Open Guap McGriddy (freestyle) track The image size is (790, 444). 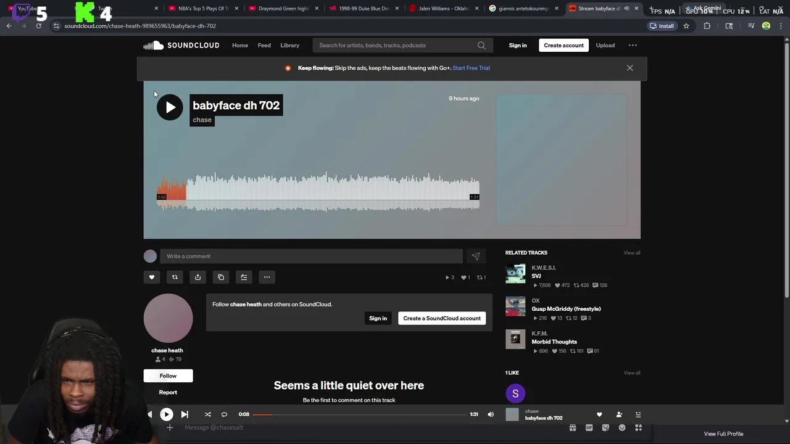point(566,309)
